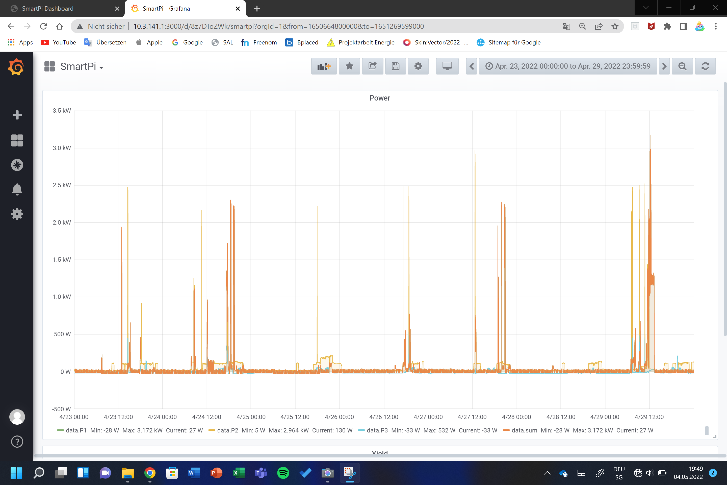Star the SmartPi dashboard
The image size is (727, 485).
pyautogui.click(x=349, y=66)
